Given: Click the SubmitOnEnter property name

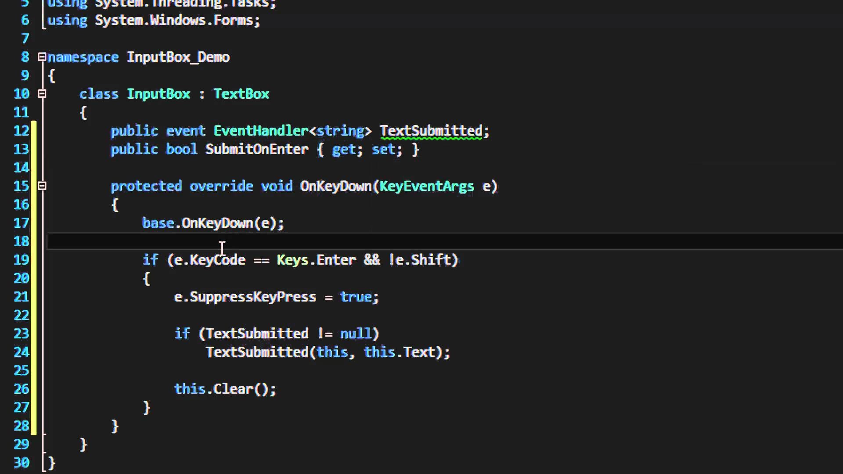Looking at the screenshot, I should 257,149.
